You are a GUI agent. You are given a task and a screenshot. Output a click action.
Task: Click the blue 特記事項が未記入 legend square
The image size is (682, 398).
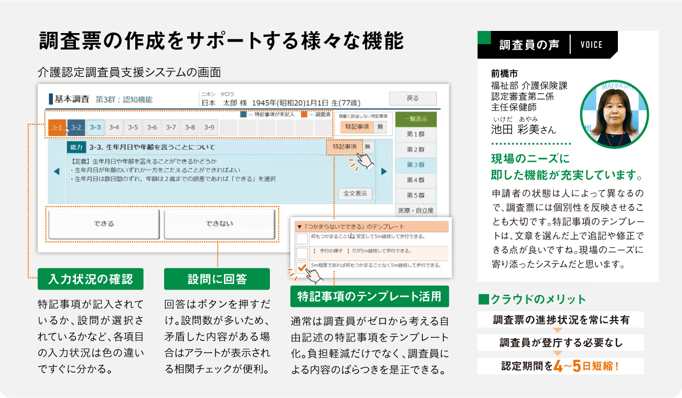point(243,114)
